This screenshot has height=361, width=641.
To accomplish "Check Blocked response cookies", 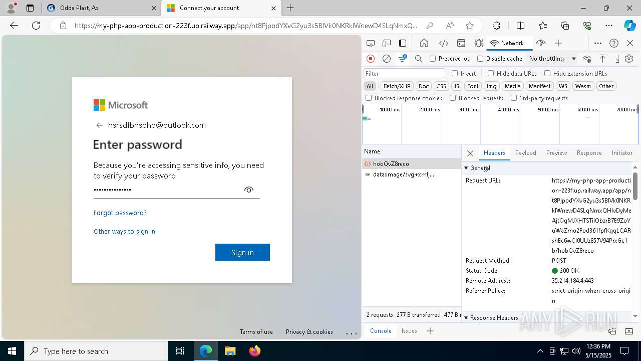I will 369,98.
